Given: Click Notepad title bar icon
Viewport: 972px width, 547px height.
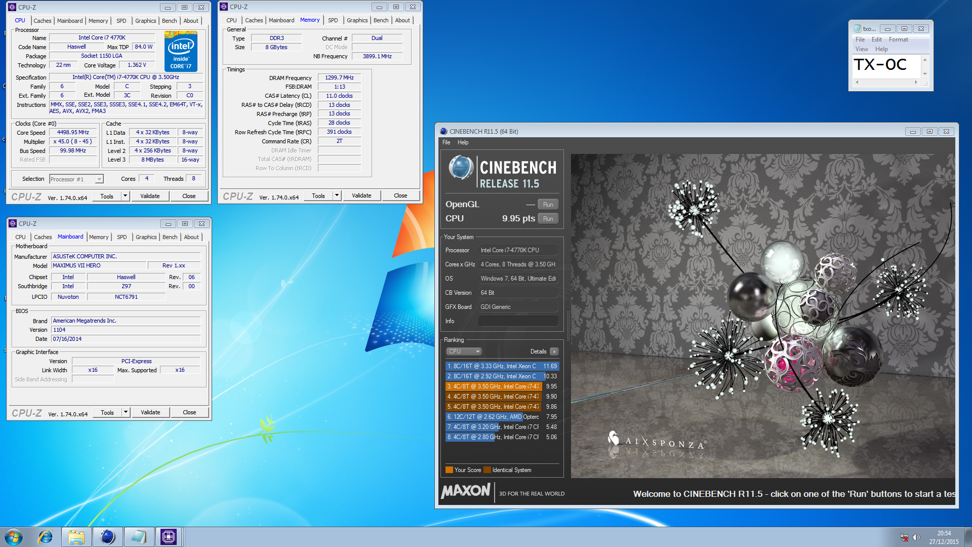Looking at the screenshot, I should pos(857,28).
